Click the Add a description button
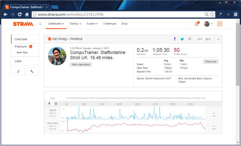241x146 pixels. tap(81, 64)
